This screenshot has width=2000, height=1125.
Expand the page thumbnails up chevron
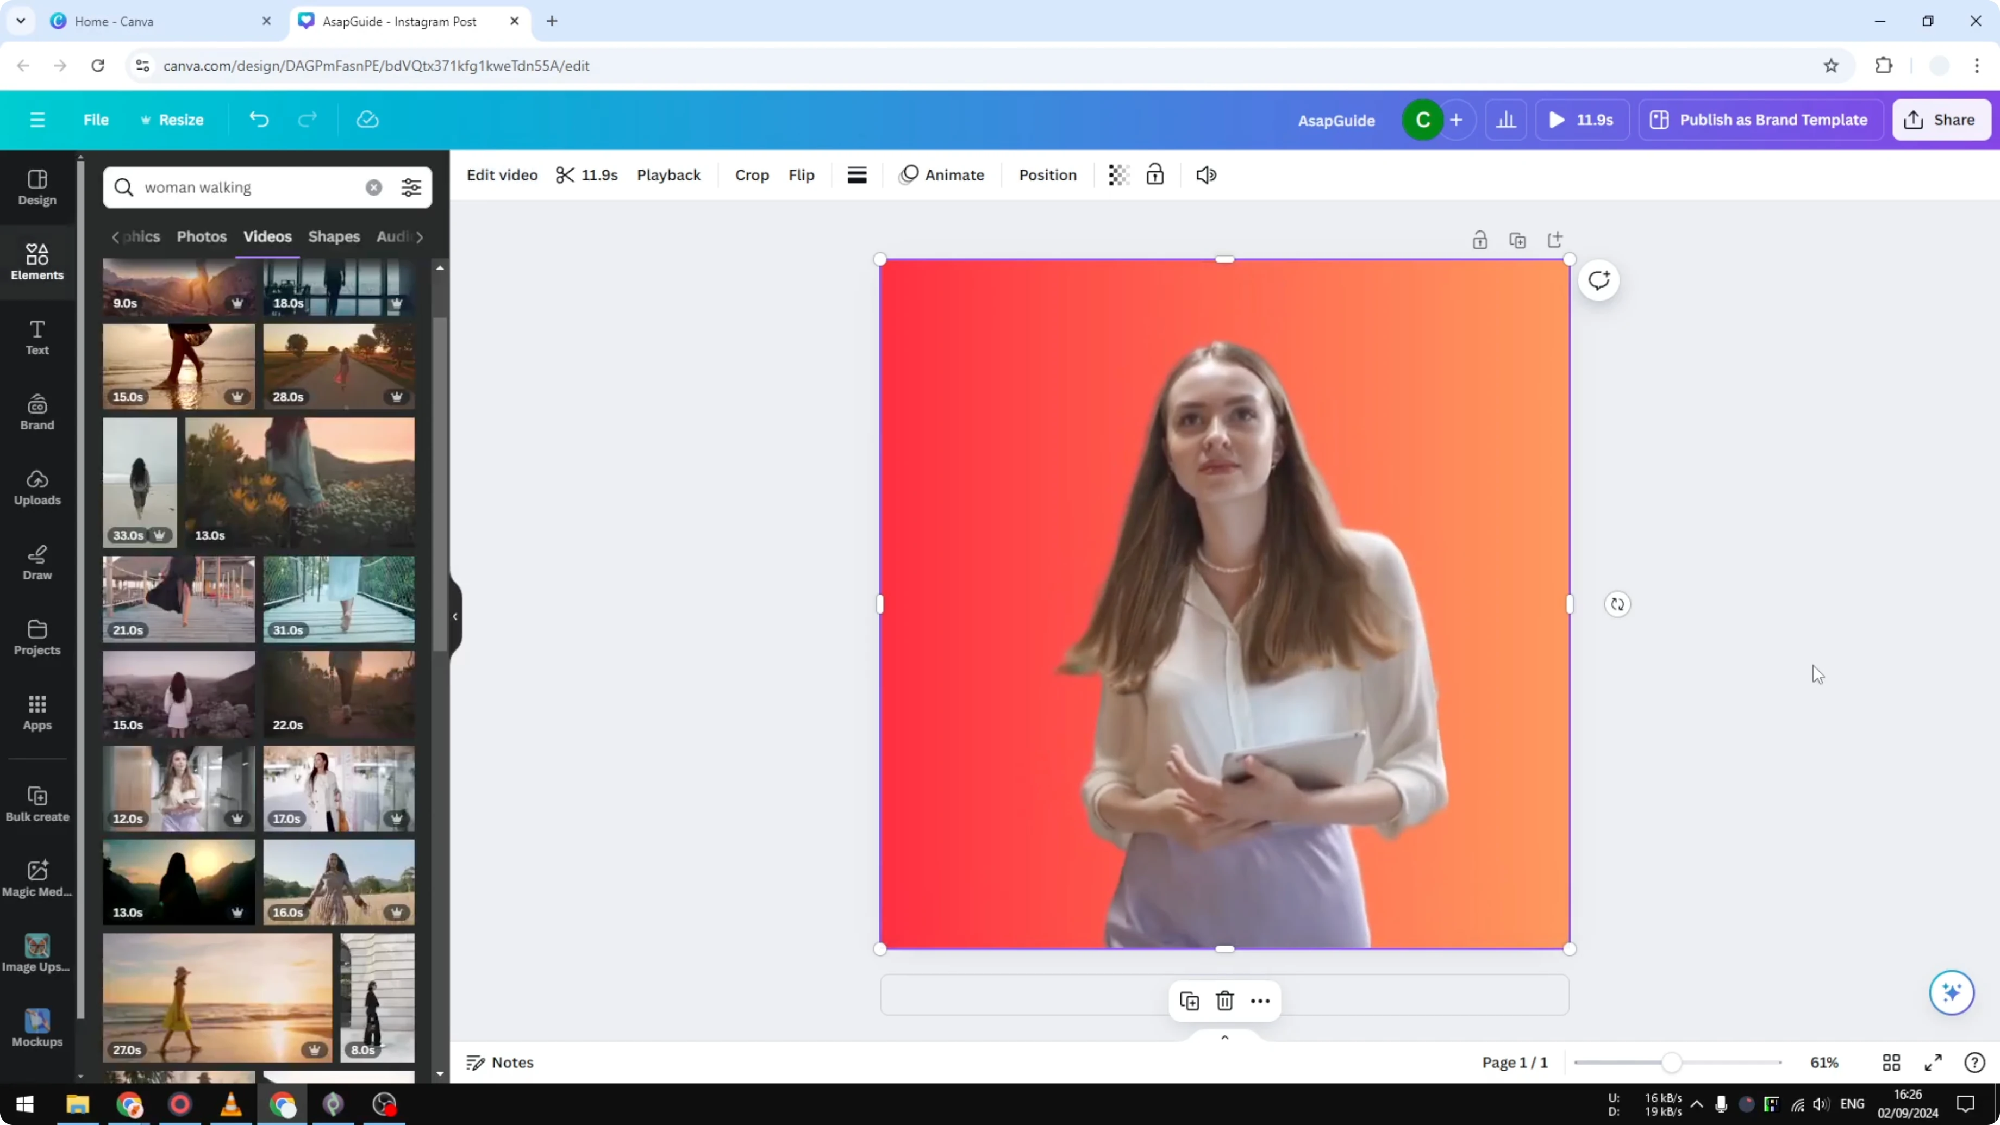click(x=1224, y=1037)
